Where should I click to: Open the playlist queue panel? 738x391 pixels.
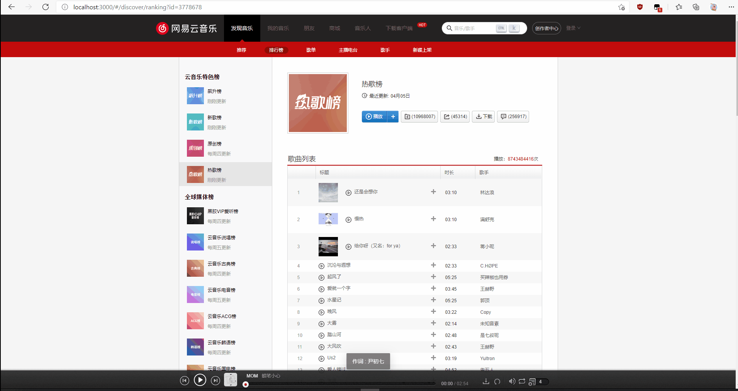coord(538,382)
